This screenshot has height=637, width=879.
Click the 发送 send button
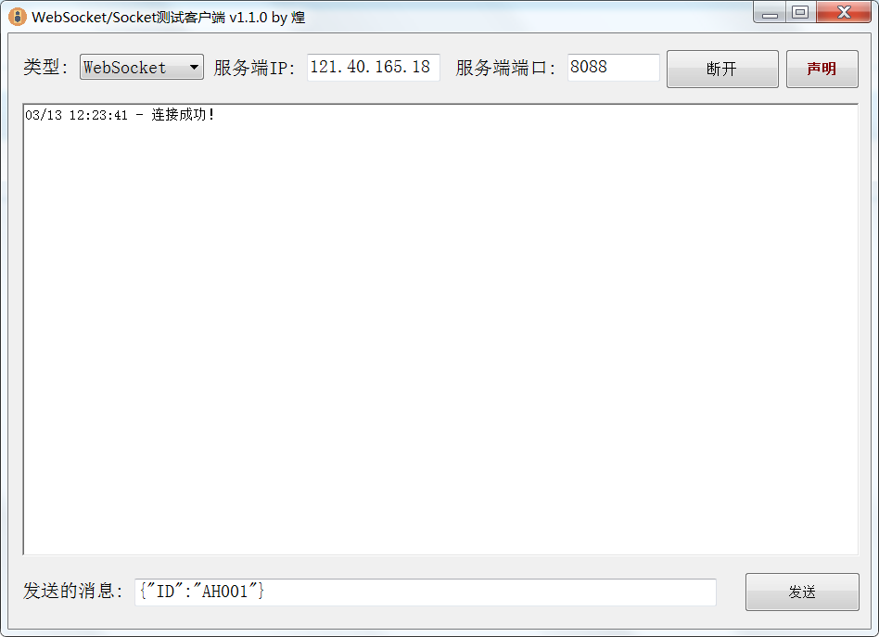click(802, 592)
